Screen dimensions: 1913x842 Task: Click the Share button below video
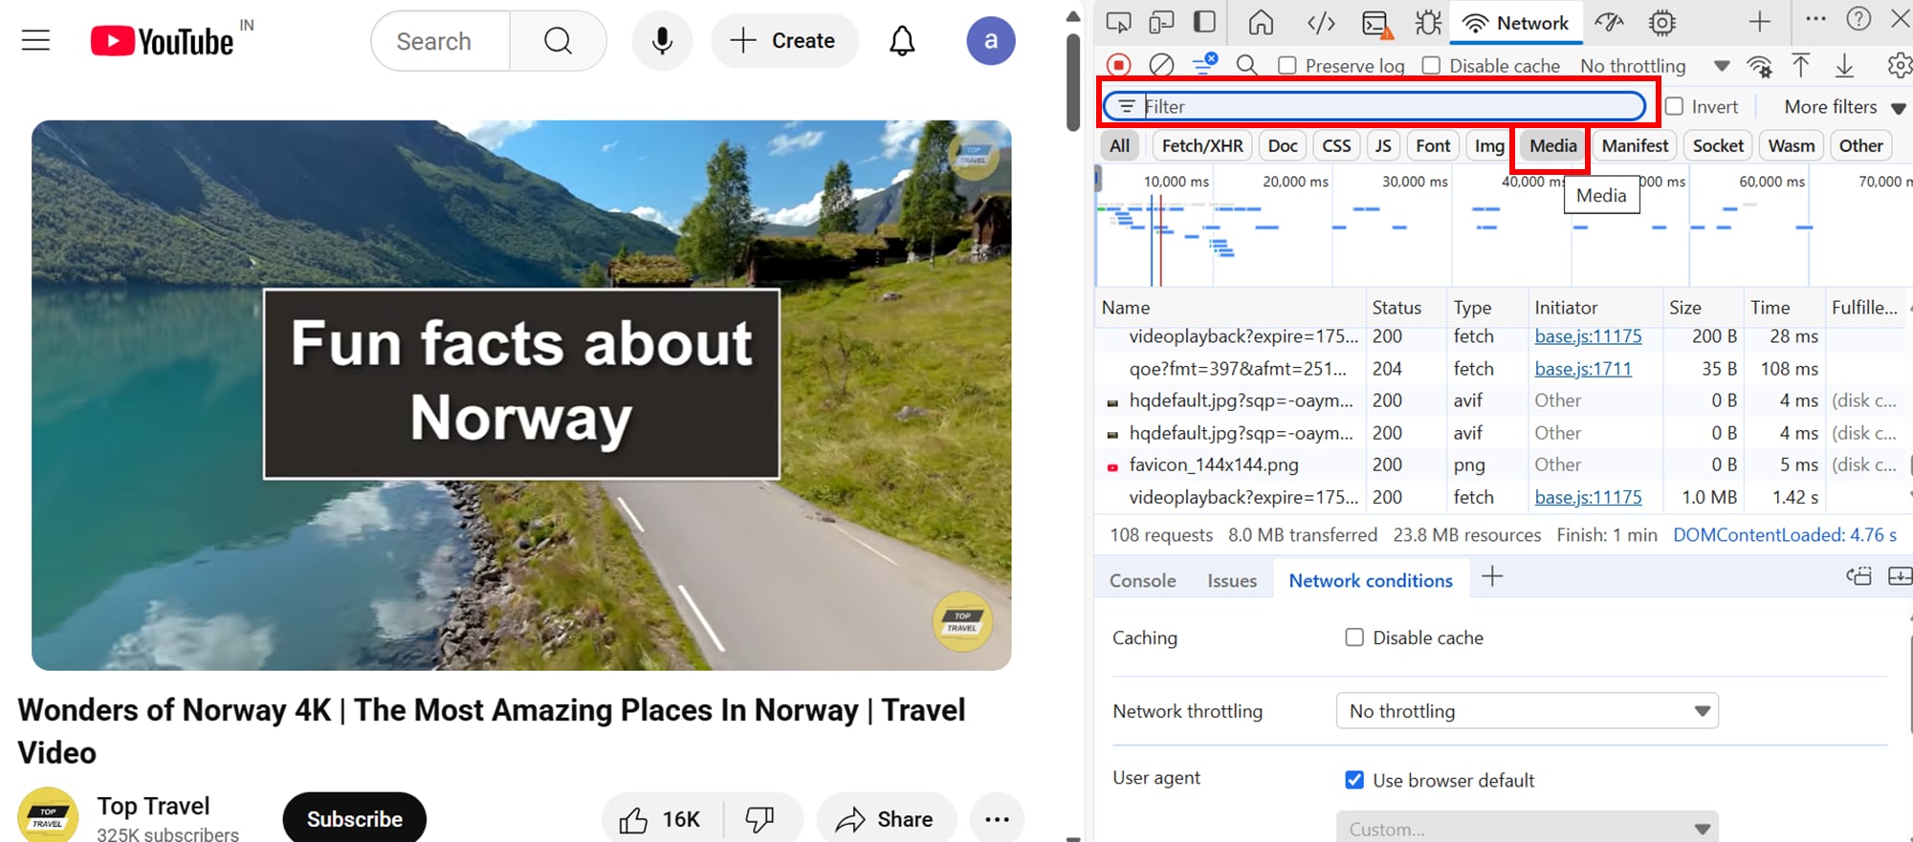click(x=886, y=819)
